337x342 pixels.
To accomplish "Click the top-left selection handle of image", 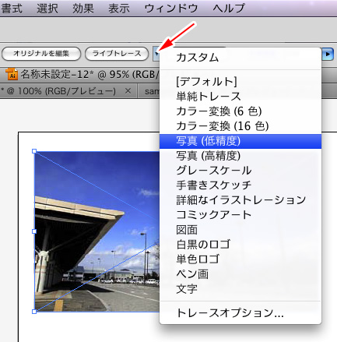I will (34, 151).
